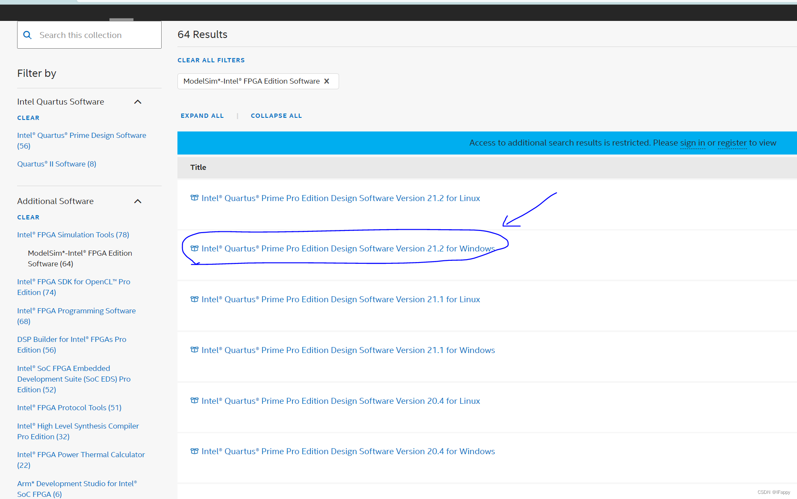The width and height of the screenshot is (797, 499).
Task: Click package icon beside 20.4 for Windows
Action: 195,451
